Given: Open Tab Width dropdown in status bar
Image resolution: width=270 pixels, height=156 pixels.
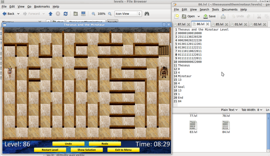Looking at the screenshot, I should click(x=252, y=110).
